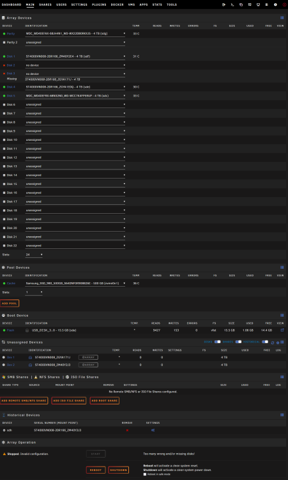The height and width of the screenshot is (480, 288).
Task: Click the Shutdown button
Action: pyautogui.click(x=119, y=470)
